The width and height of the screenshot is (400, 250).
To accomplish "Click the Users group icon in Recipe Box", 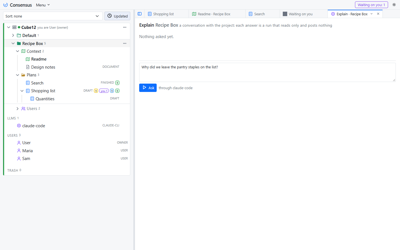I will point(23,109).
